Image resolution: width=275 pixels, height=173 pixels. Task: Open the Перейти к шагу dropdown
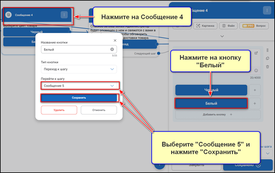80,86
